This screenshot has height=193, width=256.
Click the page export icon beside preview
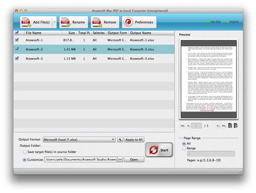tap(236, 126)
